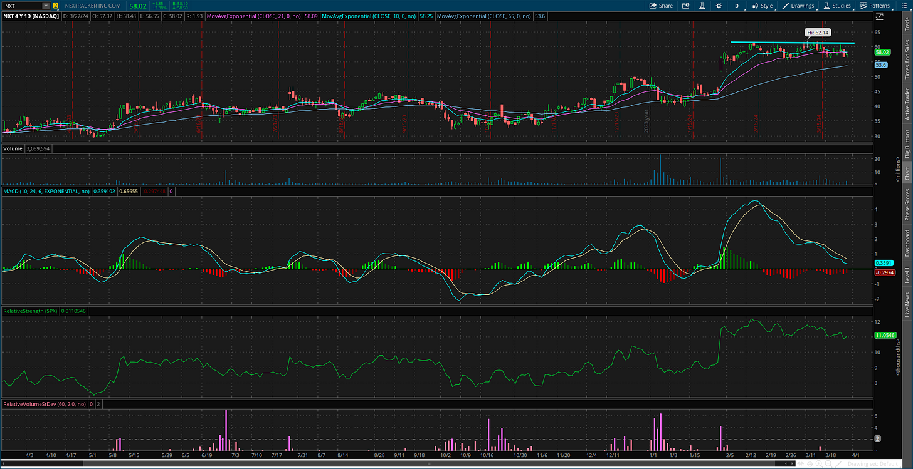This screenshot has width=913, height=469.
Task: Open the Active Trader sidebar tab
Action: [907, 104]
